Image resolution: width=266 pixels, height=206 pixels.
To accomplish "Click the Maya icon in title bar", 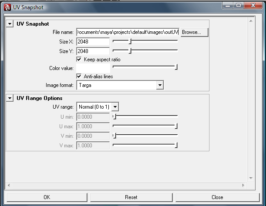I will coord(7,6).
